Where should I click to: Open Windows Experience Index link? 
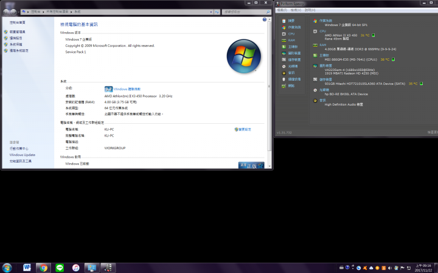point(127,89)
